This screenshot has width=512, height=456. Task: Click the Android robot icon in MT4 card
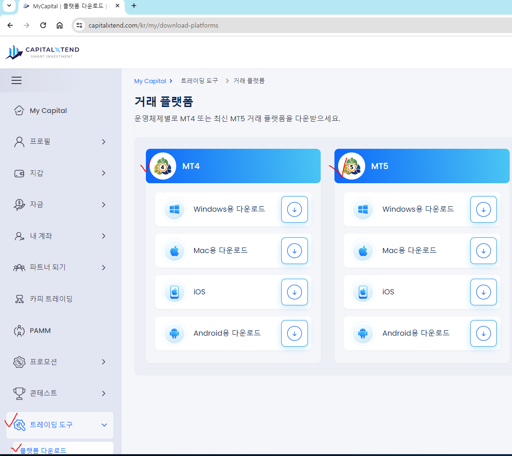tap(174, 333)
